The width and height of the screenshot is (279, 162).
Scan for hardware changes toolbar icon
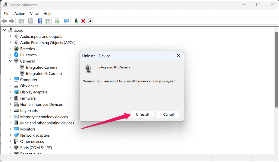(66, 21)
